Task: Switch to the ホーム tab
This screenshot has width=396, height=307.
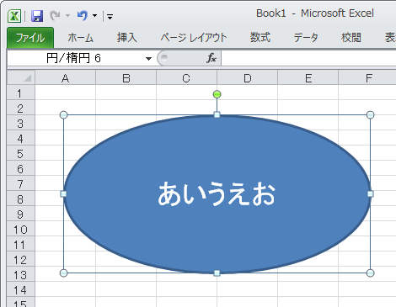Action: click(80, 38)
